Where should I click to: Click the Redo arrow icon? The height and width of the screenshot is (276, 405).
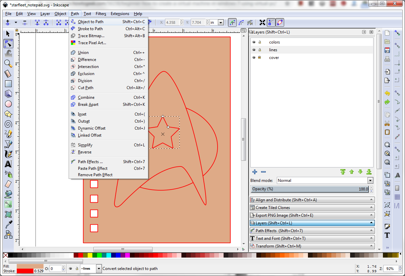(387, 102)
